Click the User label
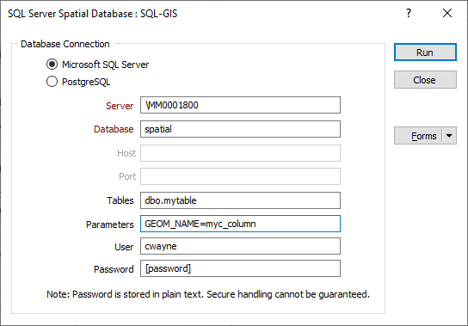The image size is (468, 326). (124, 247)
